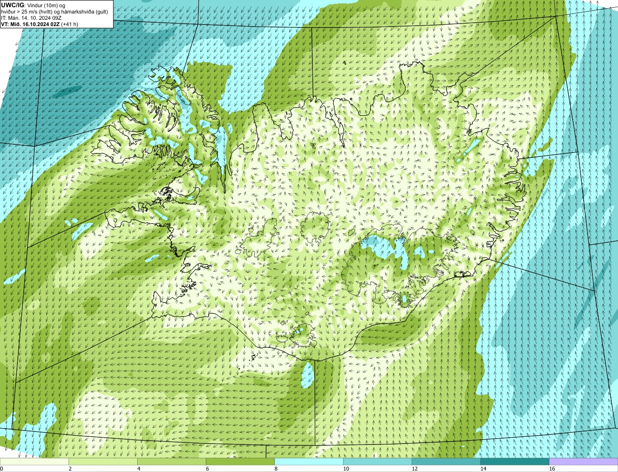Click the pale cyan 8–10 m/s legend swatch
This screenshot has width=618, height=472.
tap(309, 461)
